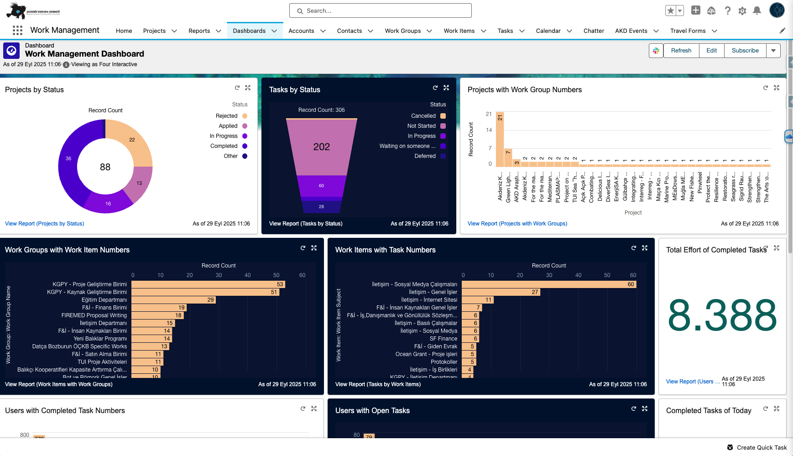Expand Work Groups with Work Item Numbers widget

click(314, 248)
